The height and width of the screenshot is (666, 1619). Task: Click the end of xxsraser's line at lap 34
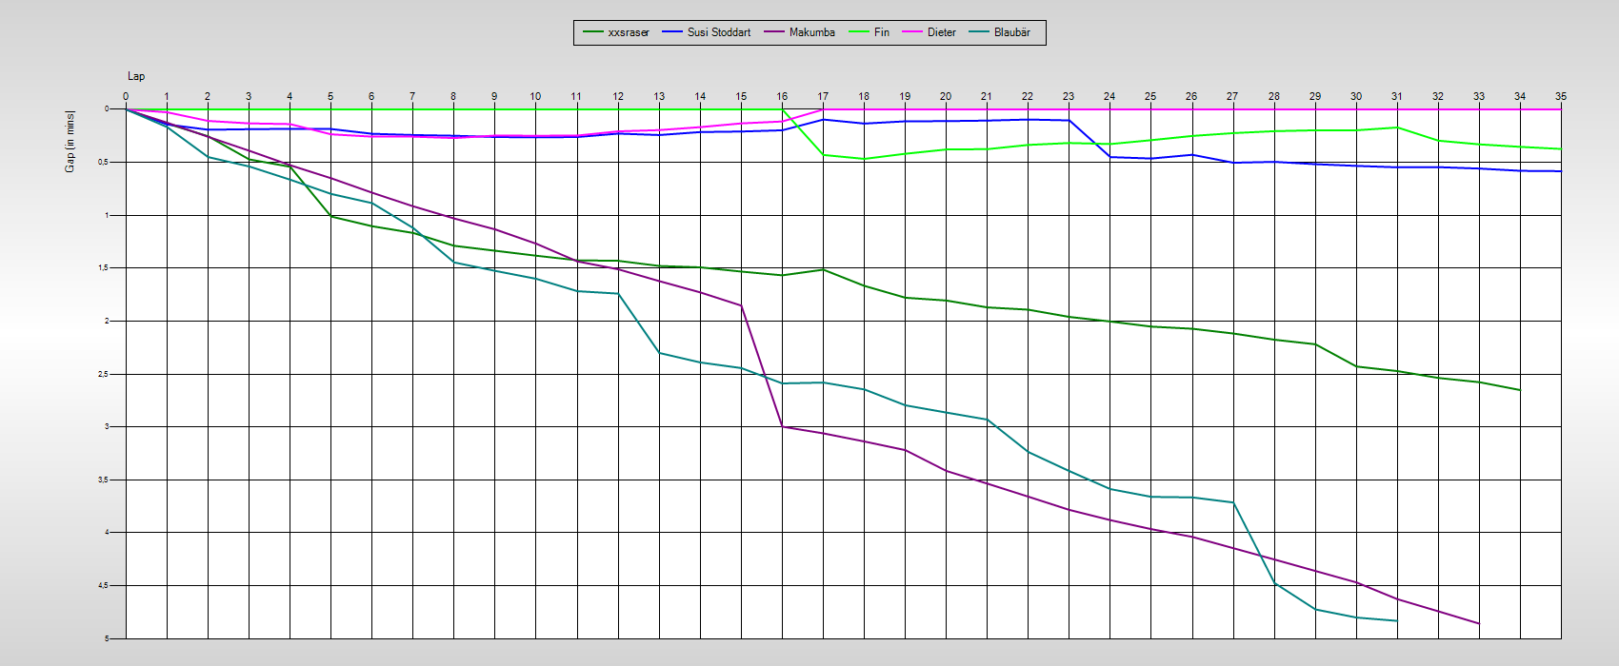1520,390
